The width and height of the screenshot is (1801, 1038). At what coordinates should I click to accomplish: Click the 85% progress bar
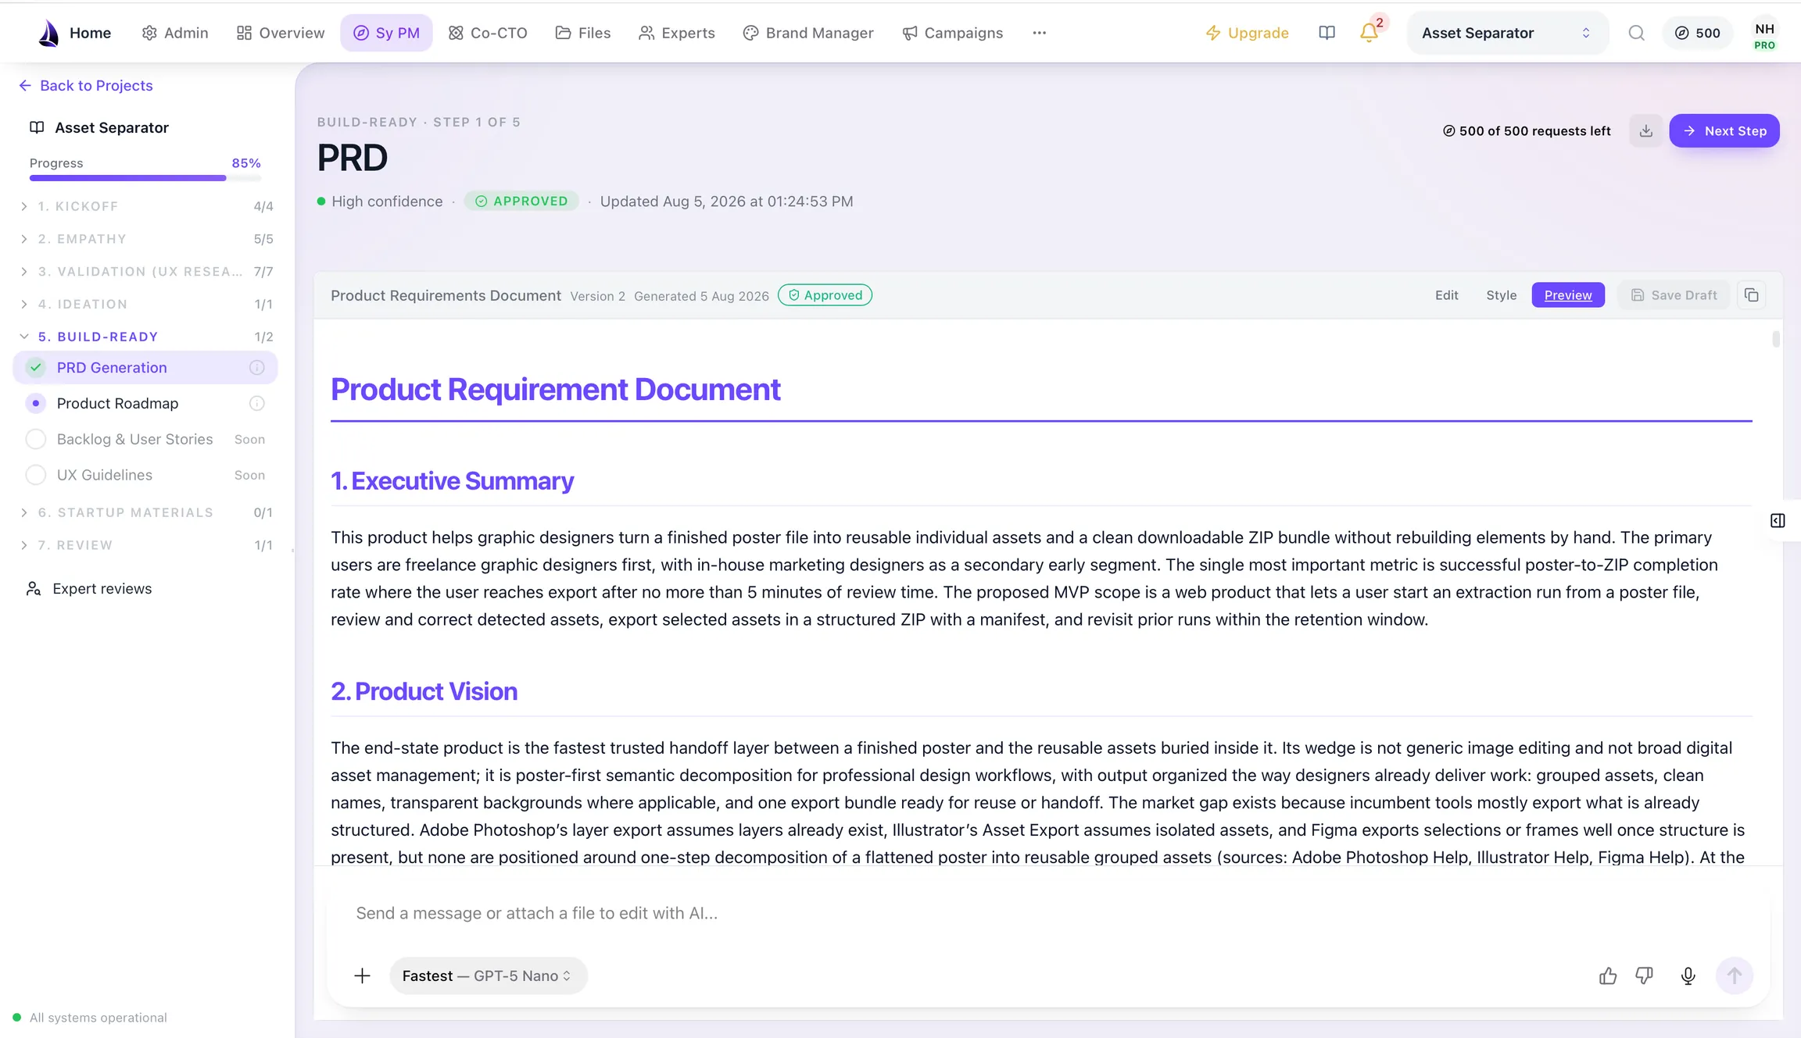point(145,178)
